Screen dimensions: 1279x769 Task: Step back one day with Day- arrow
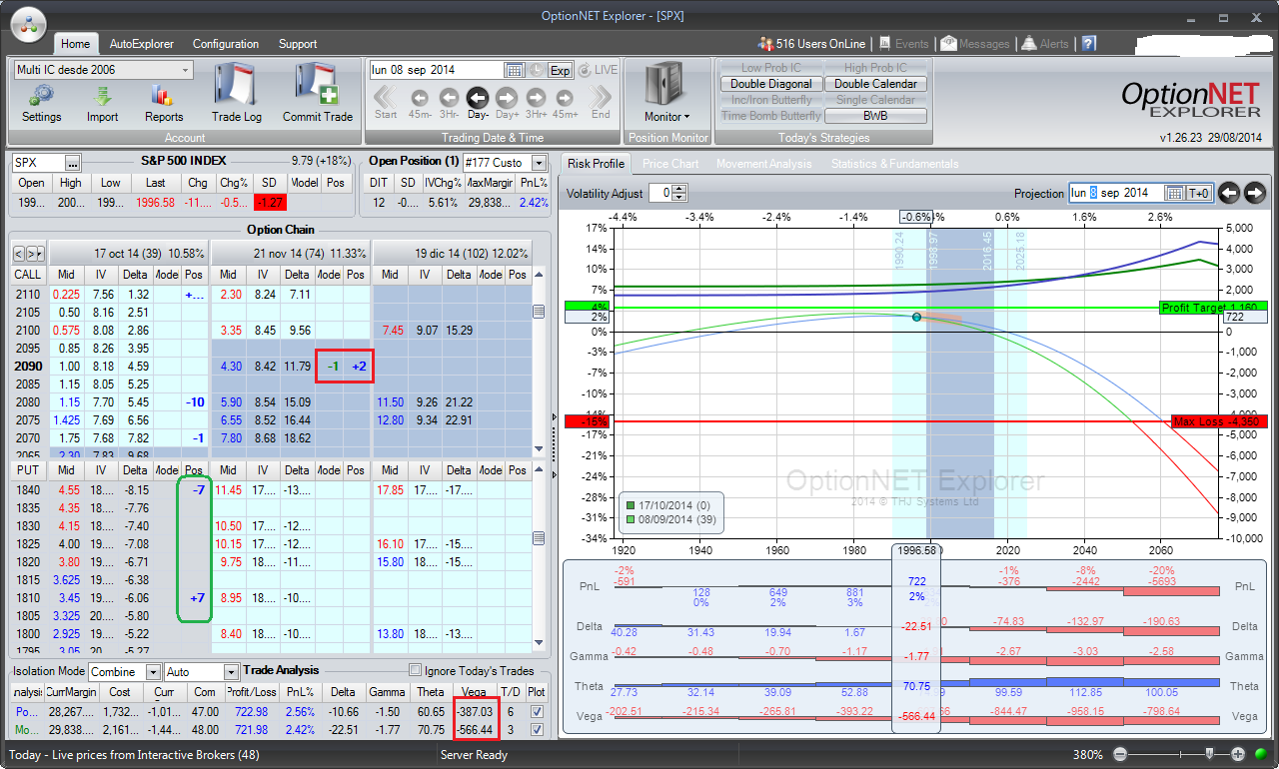(478, 97)
